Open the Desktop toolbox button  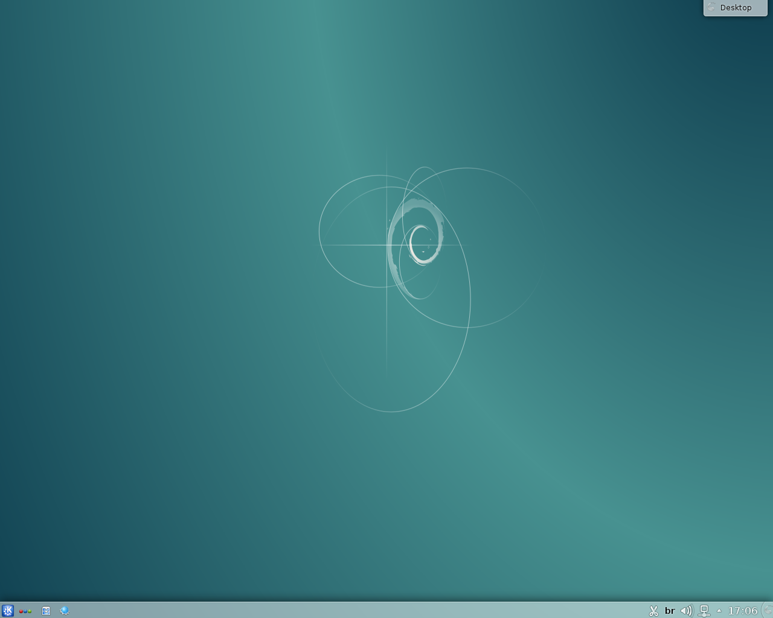click(735, 8)
